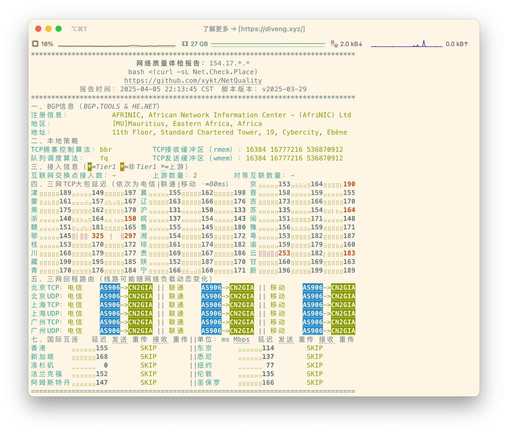The width and height of the screenshot is (508, 434).
Task: Click CN2GIA badge in 北京TCP 电信 route
Action: point(140,288)
